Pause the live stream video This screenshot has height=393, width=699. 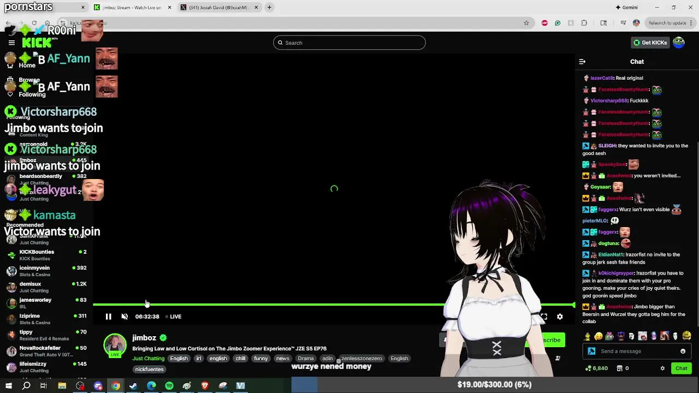point(108,317)
